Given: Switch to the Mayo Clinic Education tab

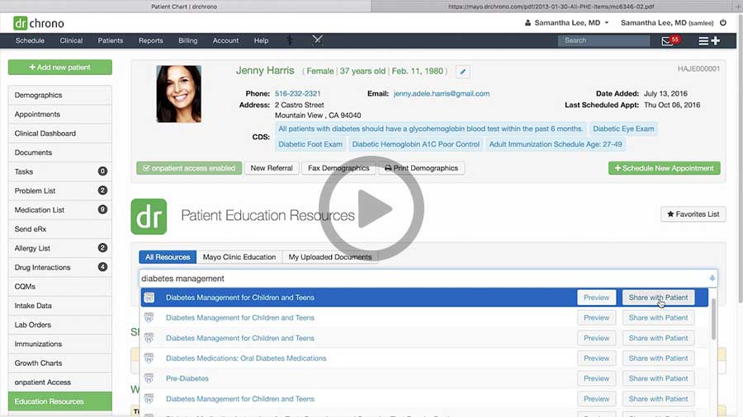Looking at the screenshot, I should [x=239, y=257].
